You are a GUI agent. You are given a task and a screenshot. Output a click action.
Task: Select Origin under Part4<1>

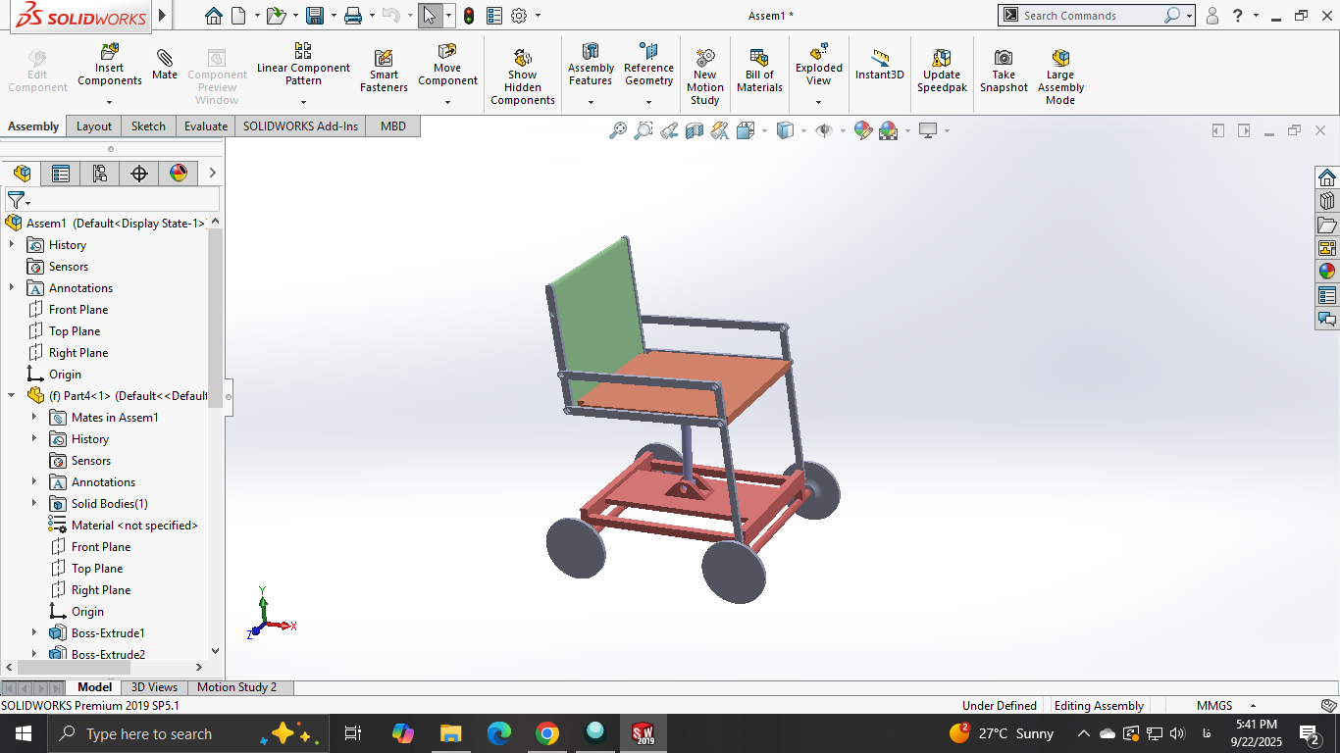point(87,611)
